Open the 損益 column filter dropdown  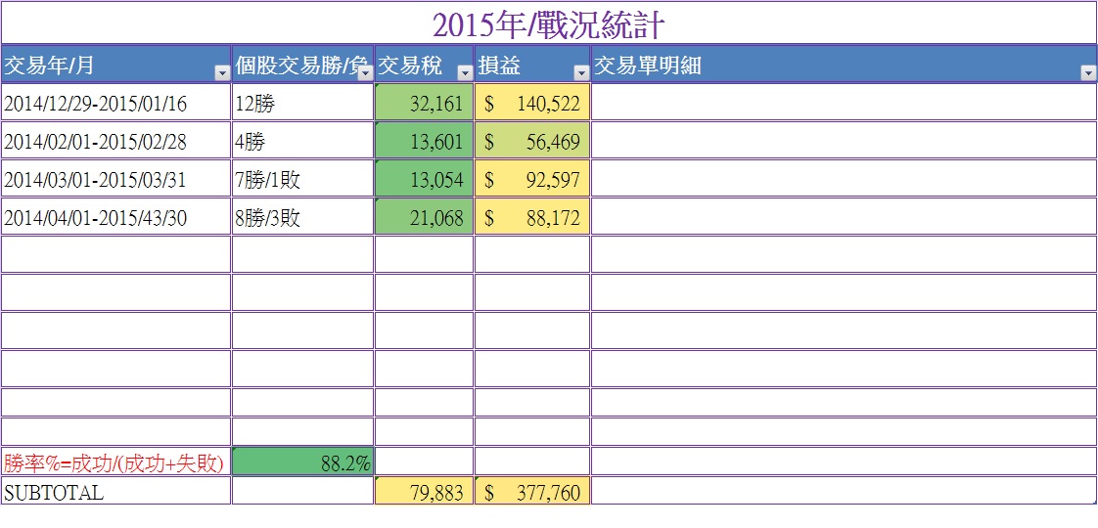pyautogui.click(x=581, y=72)
